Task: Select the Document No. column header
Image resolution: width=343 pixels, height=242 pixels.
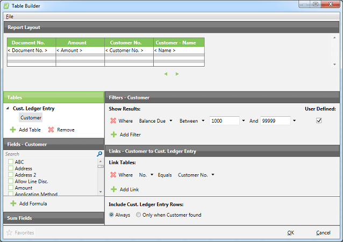Action: click(x=32, y=42)
